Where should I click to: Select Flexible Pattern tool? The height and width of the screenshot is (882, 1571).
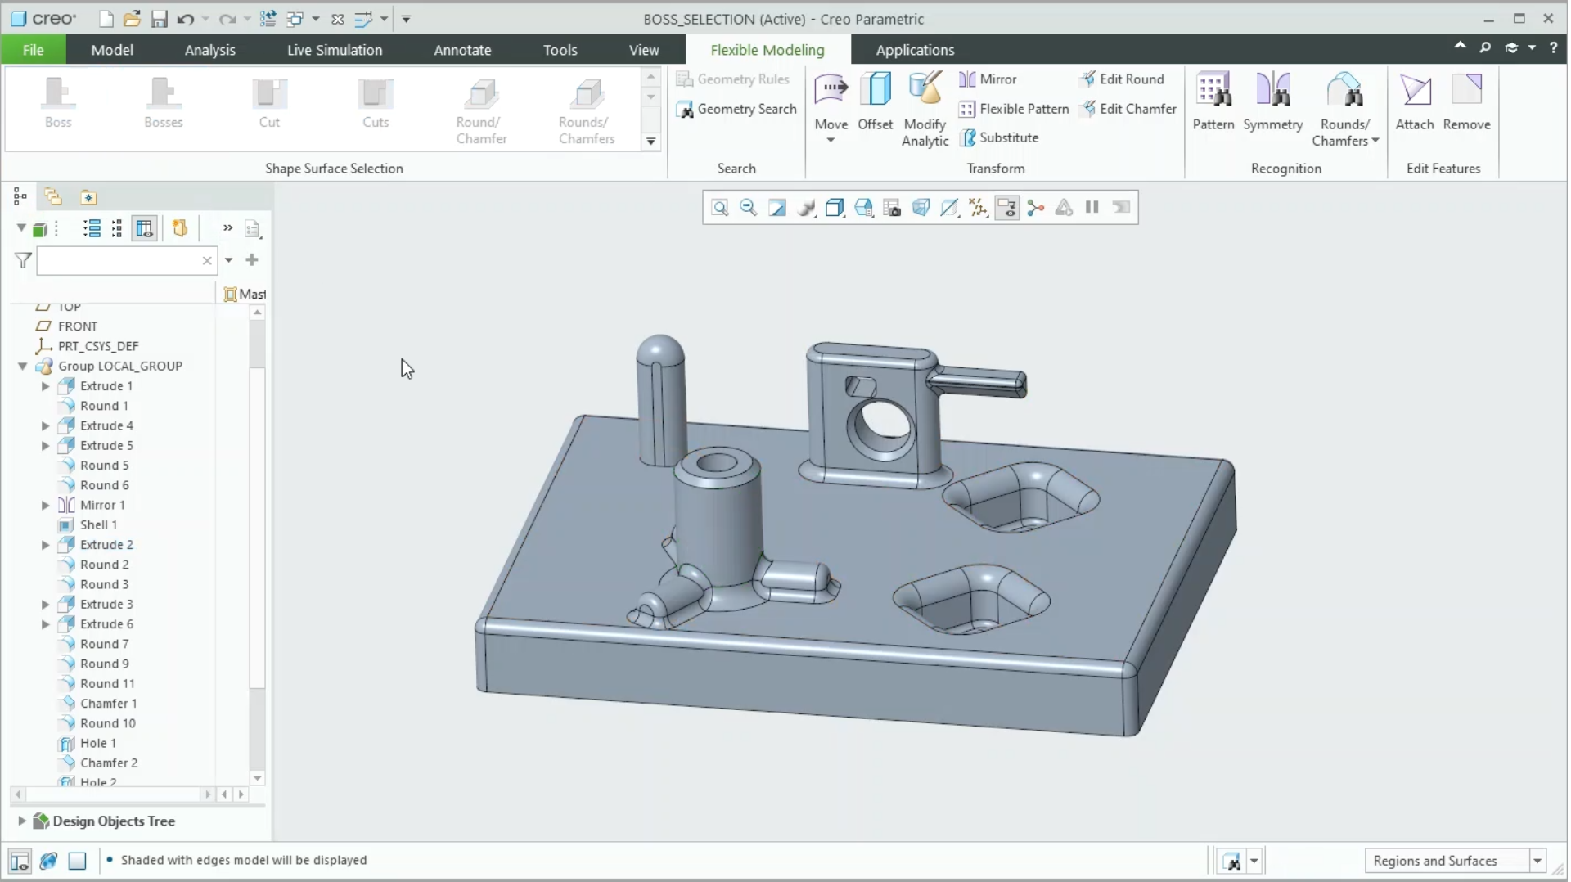pyautogui.click(x=1014, y=109)
